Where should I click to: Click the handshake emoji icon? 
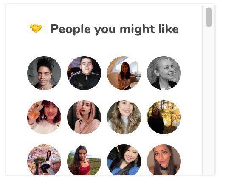tap(36, 28)
